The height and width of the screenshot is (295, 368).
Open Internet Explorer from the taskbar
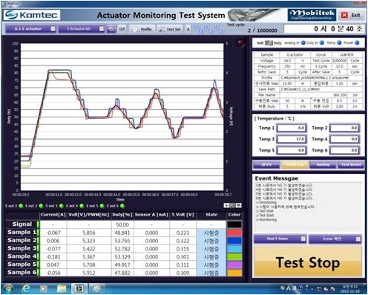point(26,288)
